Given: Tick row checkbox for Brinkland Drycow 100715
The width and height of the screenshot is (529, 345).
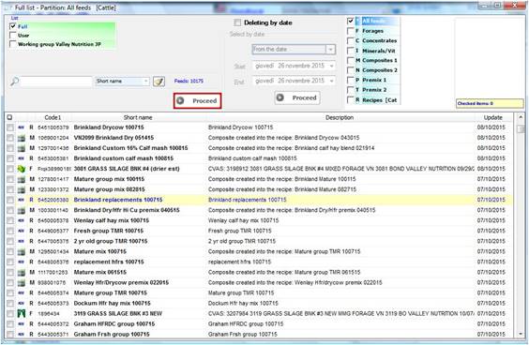Looking at the screenshot, I should [x=10, y=127].
